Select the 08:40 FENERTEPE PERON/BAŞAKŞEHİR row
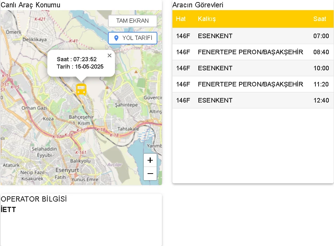This screenshot has height=246, width=334. coord(252,52)
